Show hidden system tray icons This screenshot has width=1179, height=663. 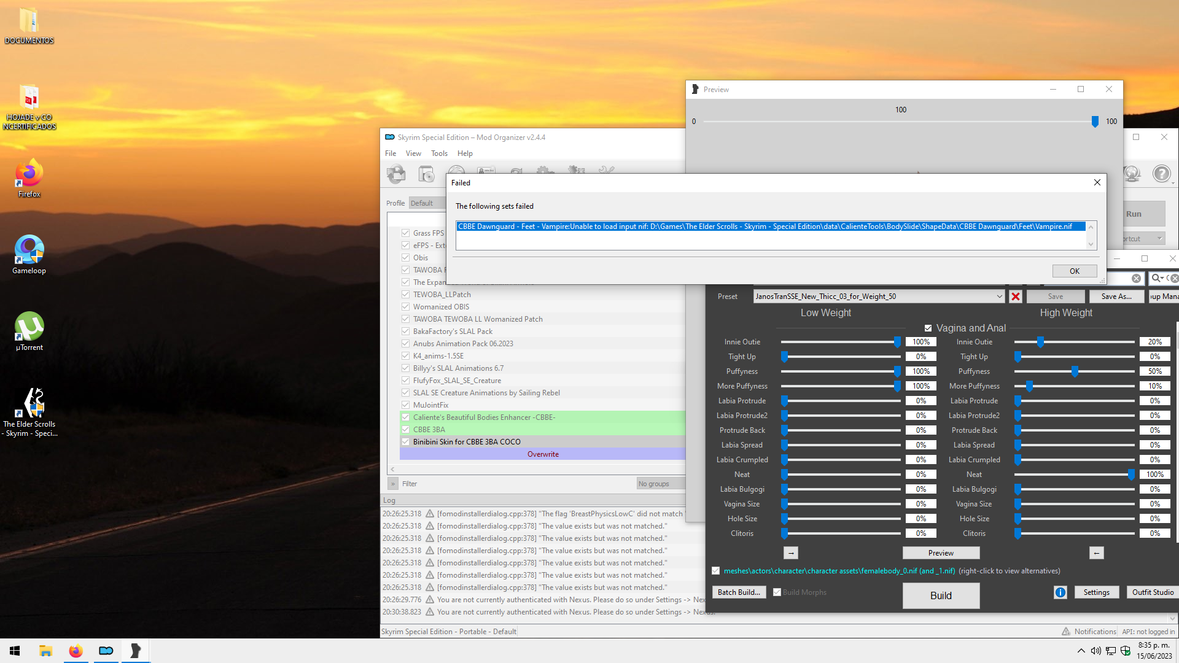click(1081, 651)
